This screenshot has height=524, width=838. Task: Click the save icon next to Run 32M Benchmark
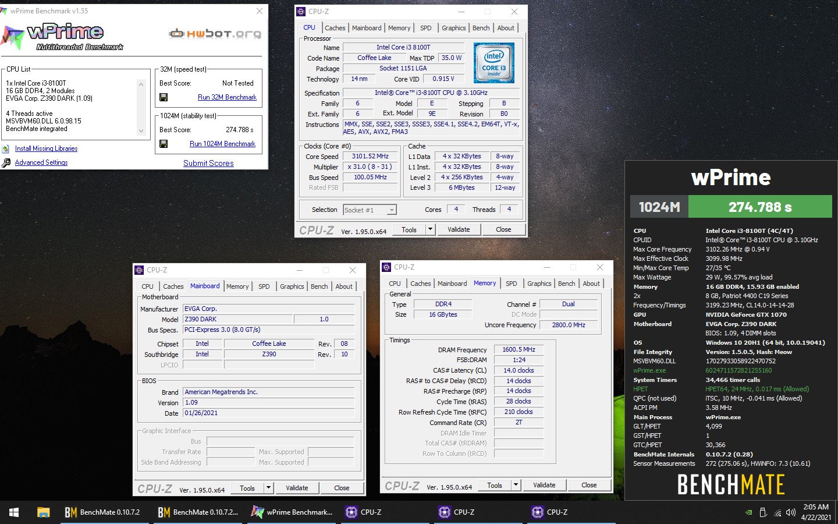click(164, 97)
